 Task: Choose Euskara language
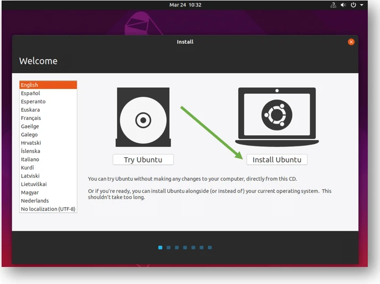pyautogui.click(x=48, y=110)
